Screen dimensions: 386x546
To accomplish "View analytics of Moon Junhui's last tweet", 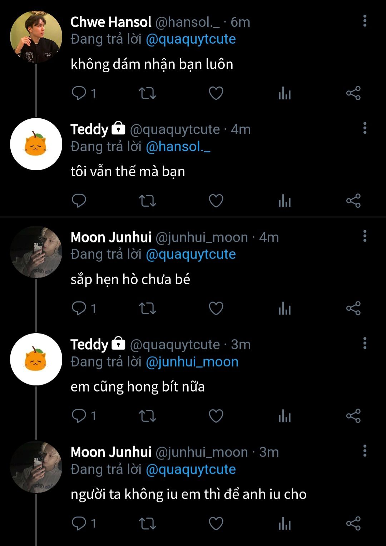I will [x=284, y=524].
